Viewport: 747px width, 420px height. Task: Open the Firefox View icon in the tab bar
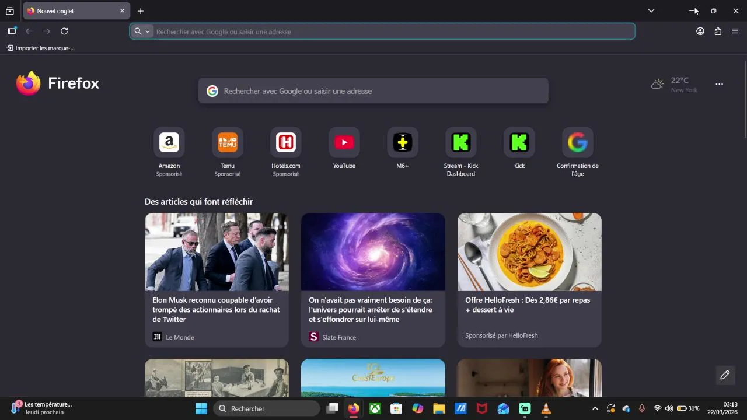point(10,11)
